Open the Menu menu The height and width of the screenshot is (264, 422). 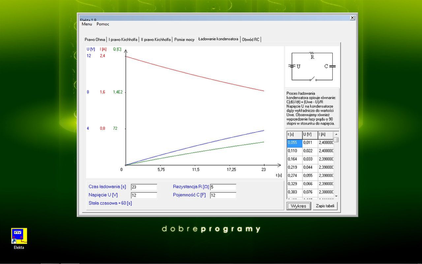pyautogui.click(x=87, y=24)
